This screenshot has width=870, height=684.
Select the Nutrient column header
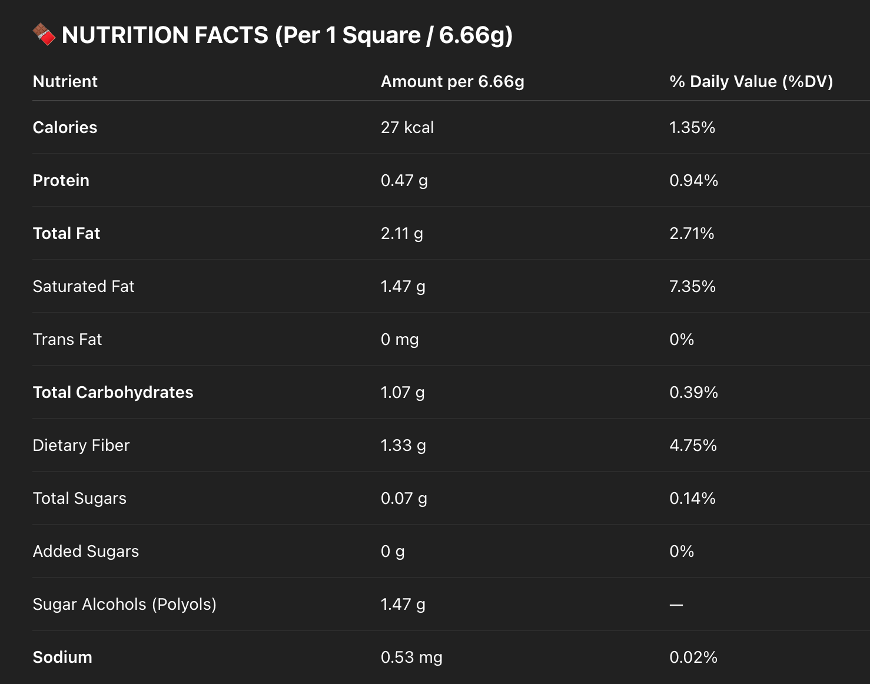pos(65,81)
